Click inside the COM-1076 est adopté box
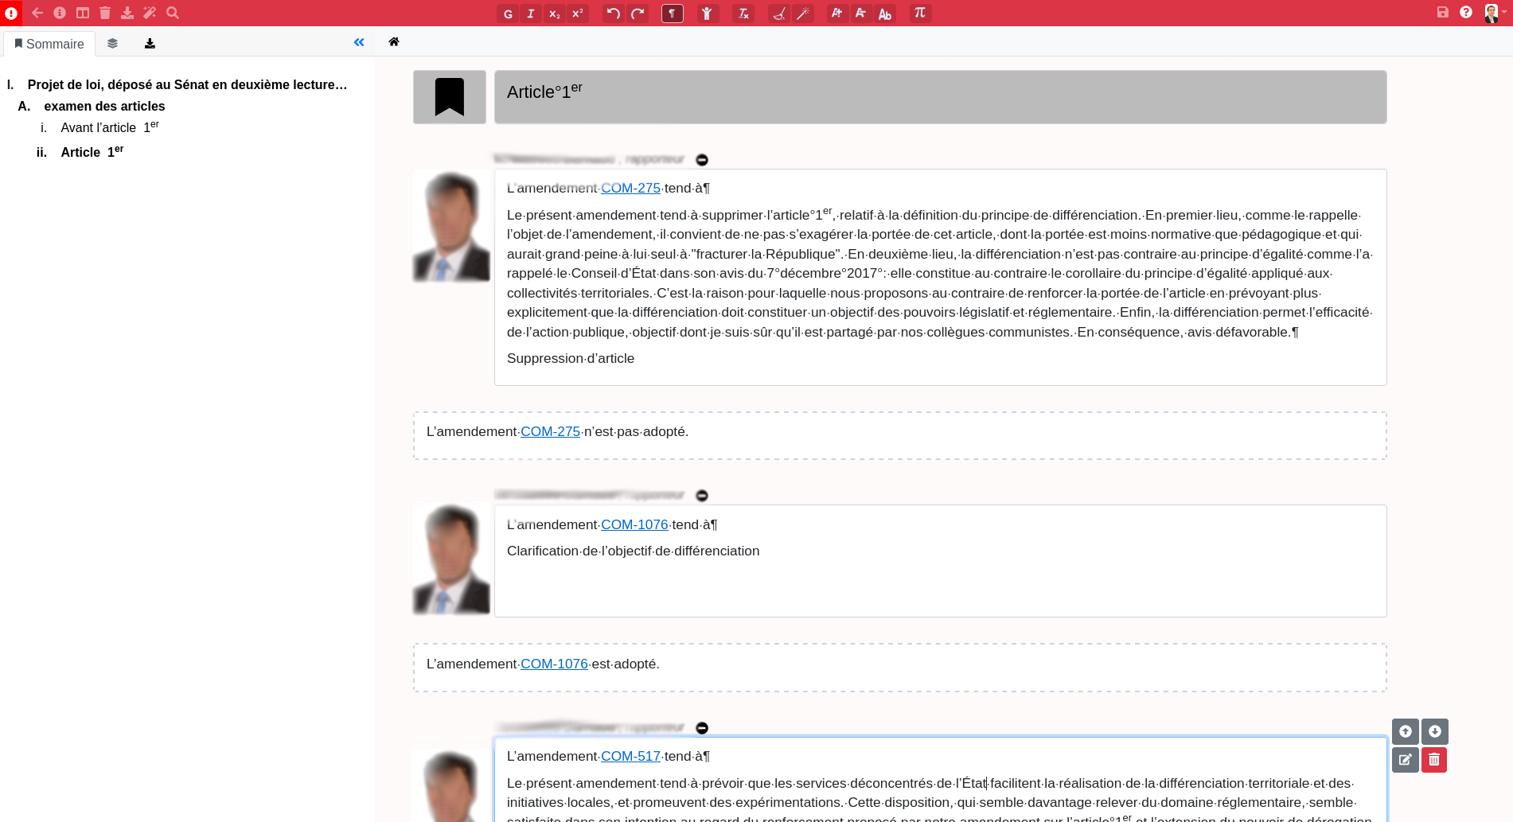 tap(899, 668)
